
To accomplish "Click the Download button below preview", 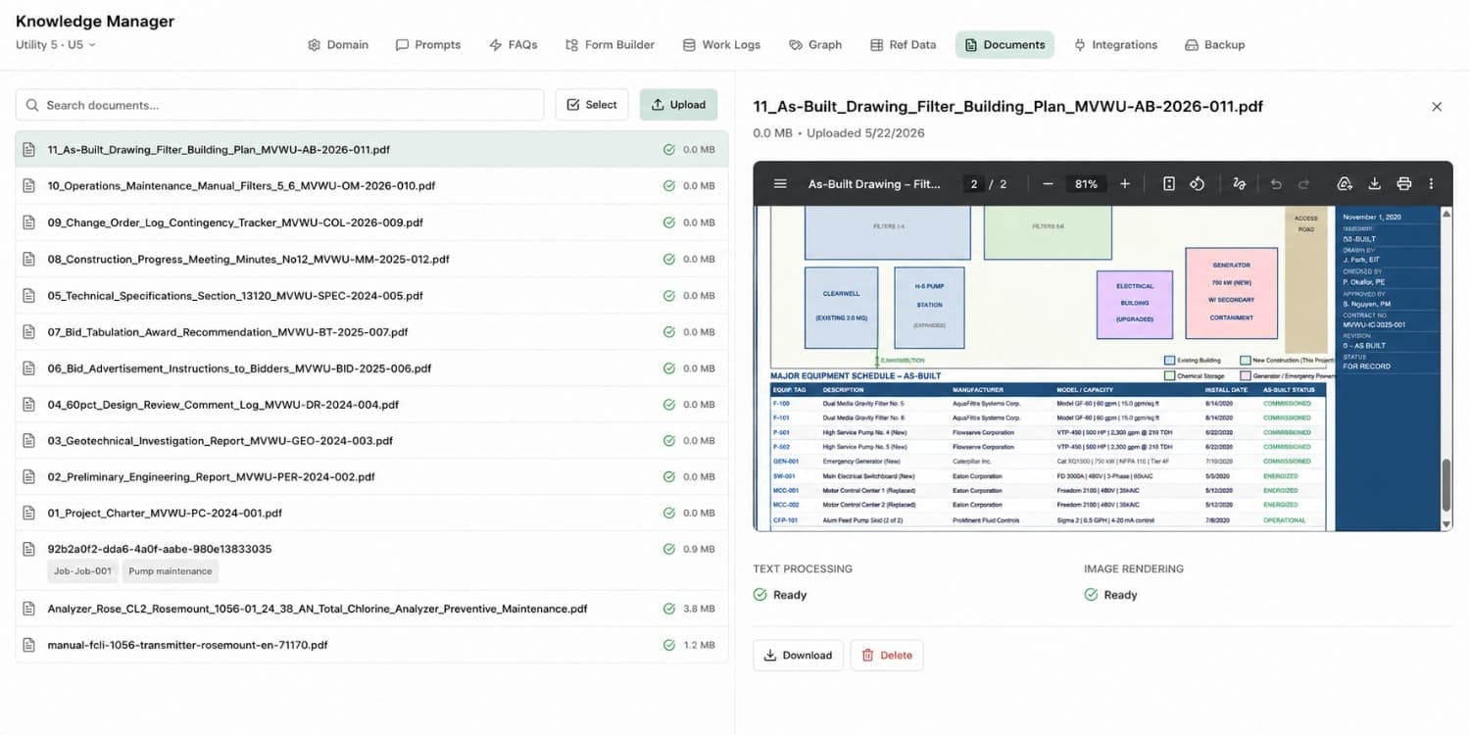I will pos(798,655).
